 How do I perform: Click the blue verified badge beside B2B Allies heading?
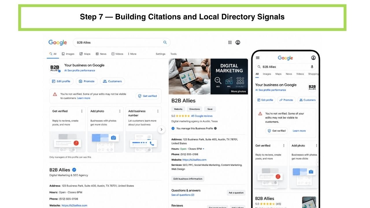74,170
